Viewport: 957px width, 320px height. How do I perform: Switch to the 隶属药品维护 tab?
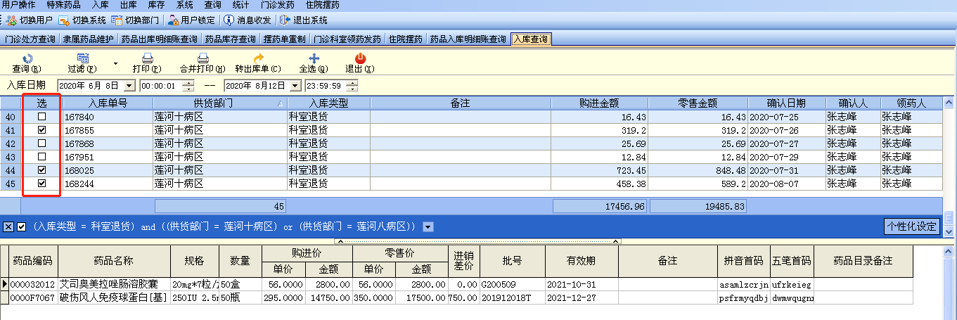tap(88, 39)
